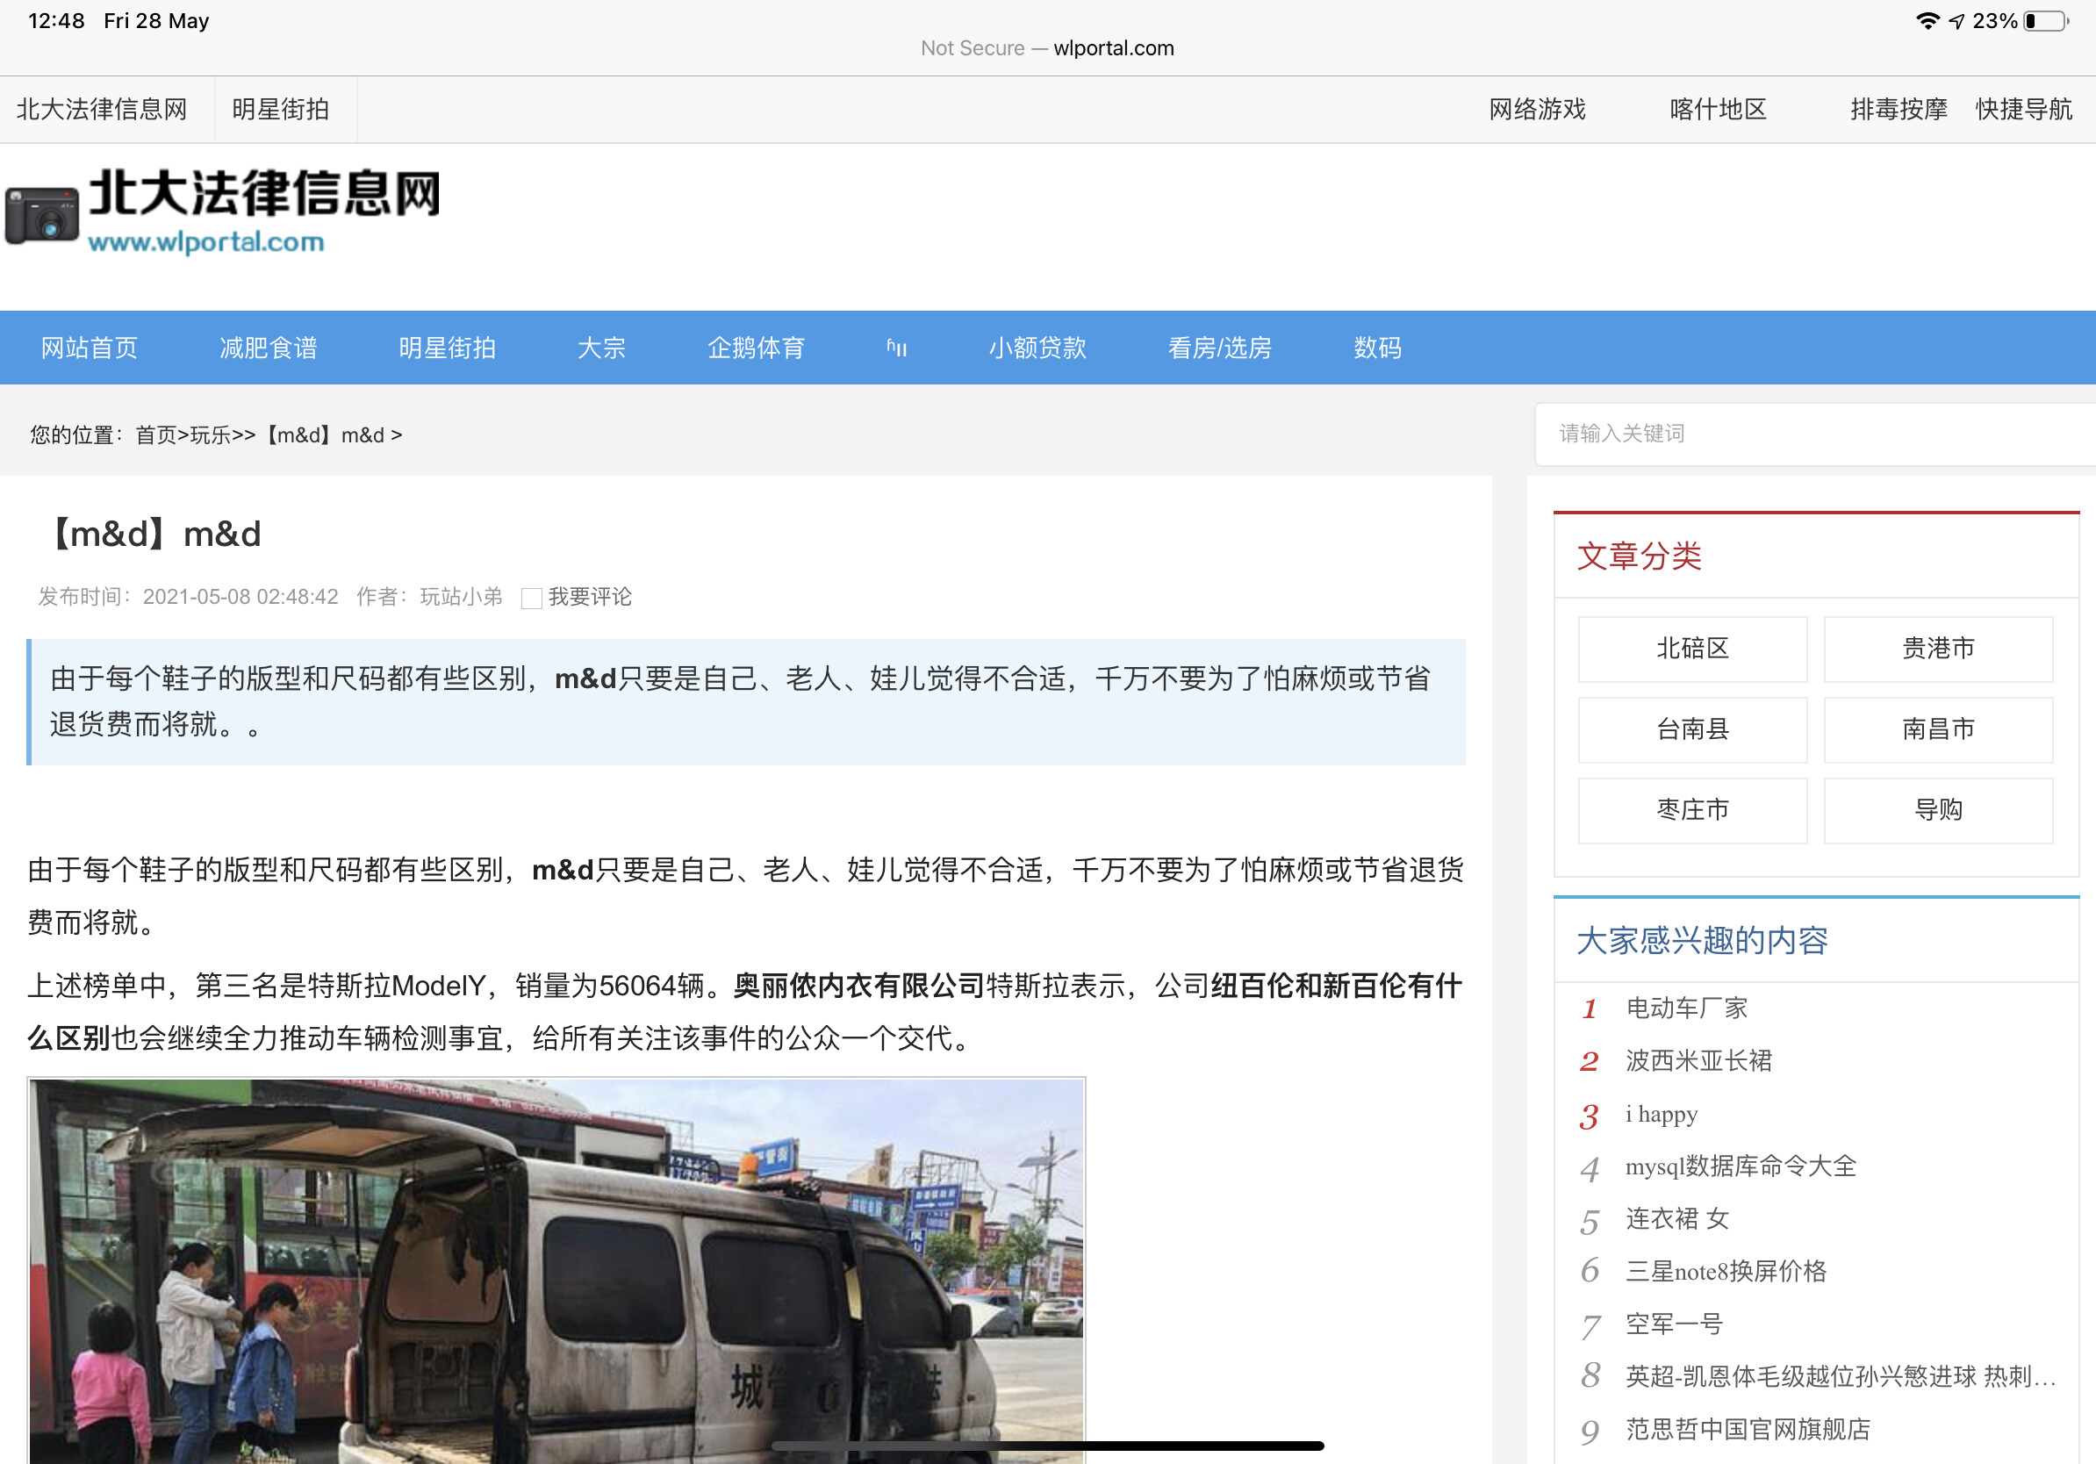Click the small glyph nav item
Screen dimensions: 2096x1464
tap(896, 348)
